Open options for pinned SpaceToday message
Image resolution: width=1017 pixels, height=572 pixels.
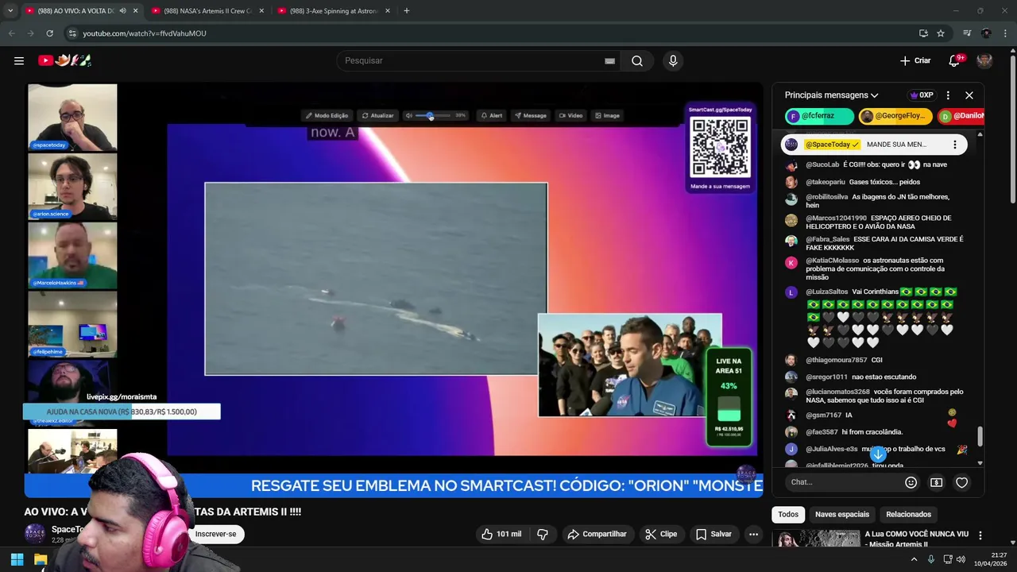[955, 145]
